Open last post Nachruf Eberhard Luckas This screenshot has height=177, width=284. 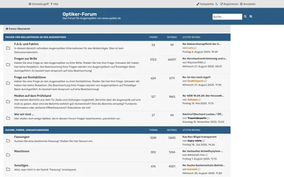(x=203, y=114)
